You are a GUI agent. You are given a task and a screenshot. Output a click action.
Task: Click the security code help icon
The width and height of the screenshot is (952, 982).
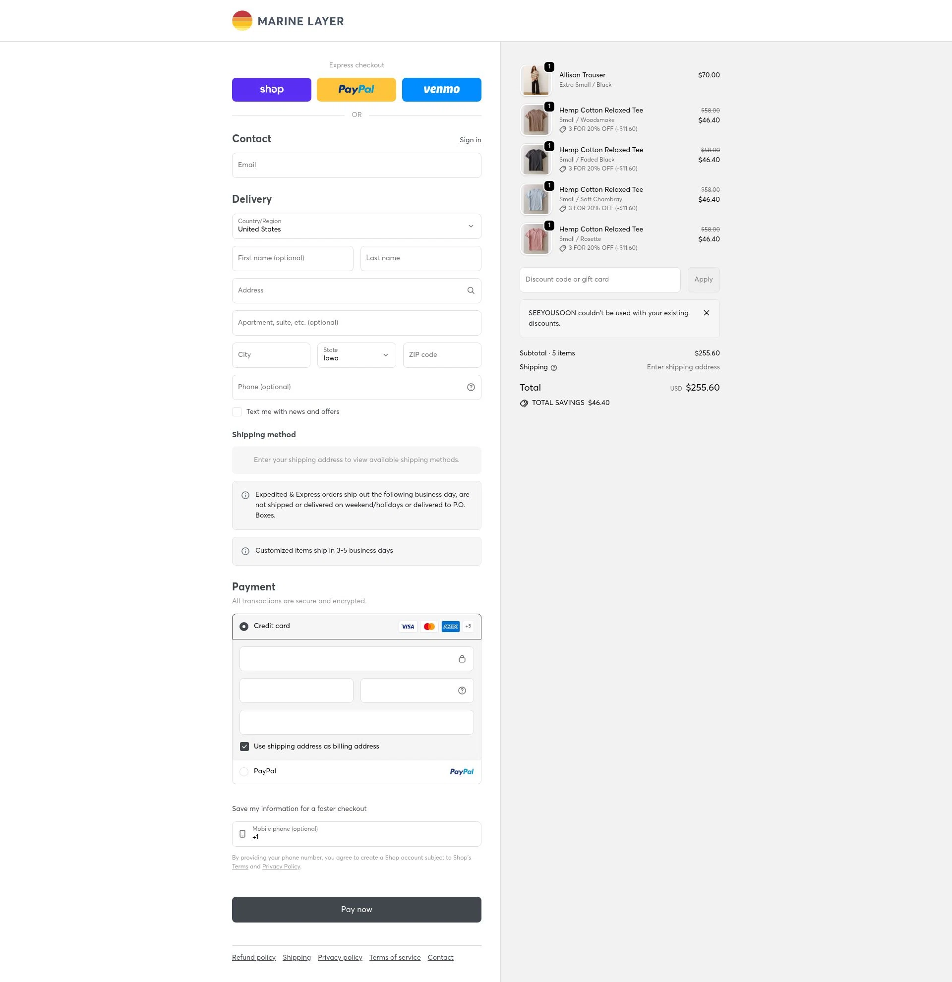click(x=462, y=691)
